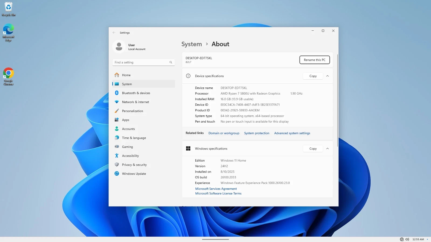Click the processor name AMD Ryzen 7 5800U
Screen dimensions: 431x242
(251, 94)
